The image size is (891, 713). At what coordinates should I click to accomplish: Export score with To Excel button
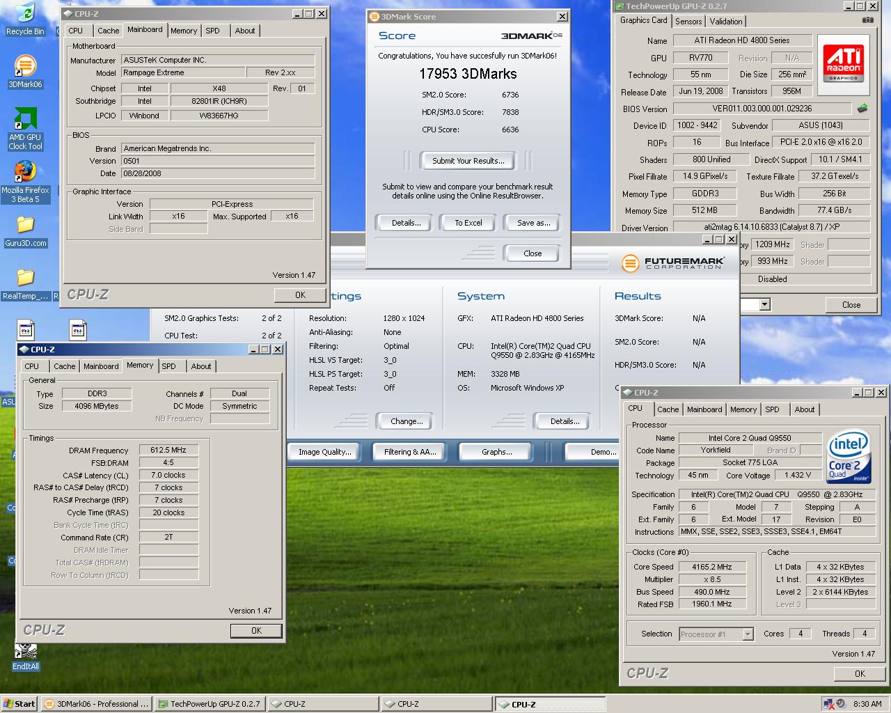[468, 223]
